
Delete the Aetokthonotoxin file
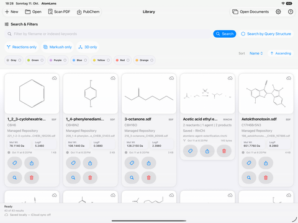click(x=266, y=178)
